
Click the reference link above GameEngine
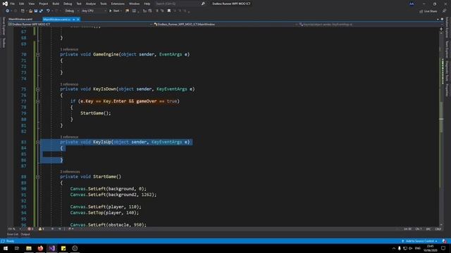(69, 49)
